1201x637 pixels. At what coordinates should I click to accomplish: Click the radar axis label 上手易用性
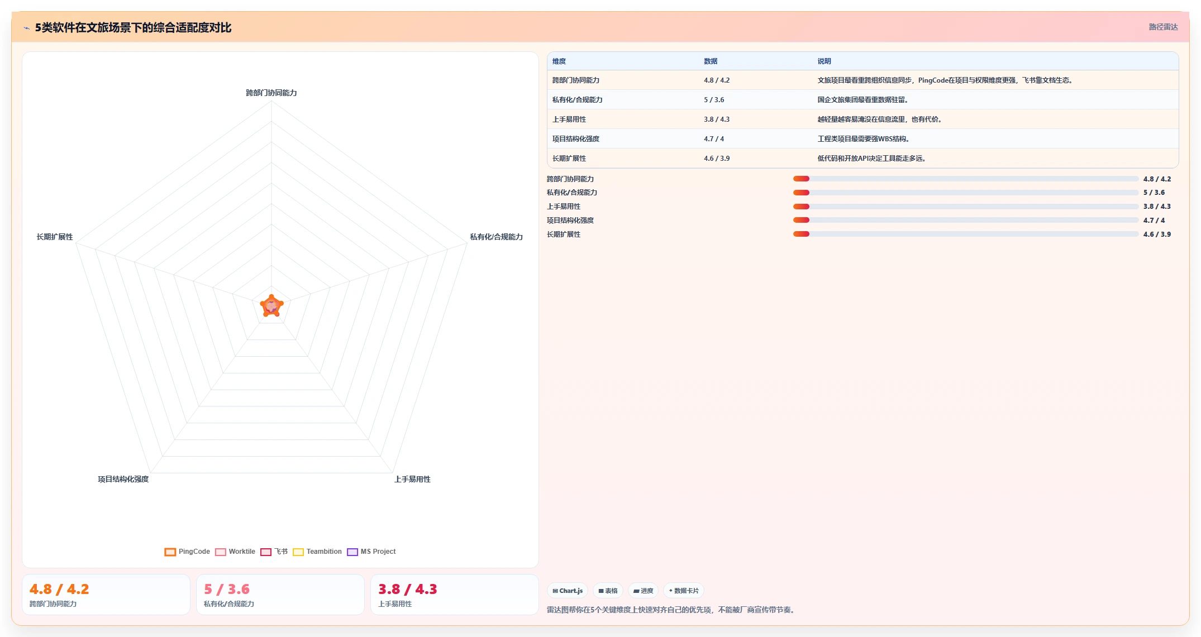(x=412, y=479)
